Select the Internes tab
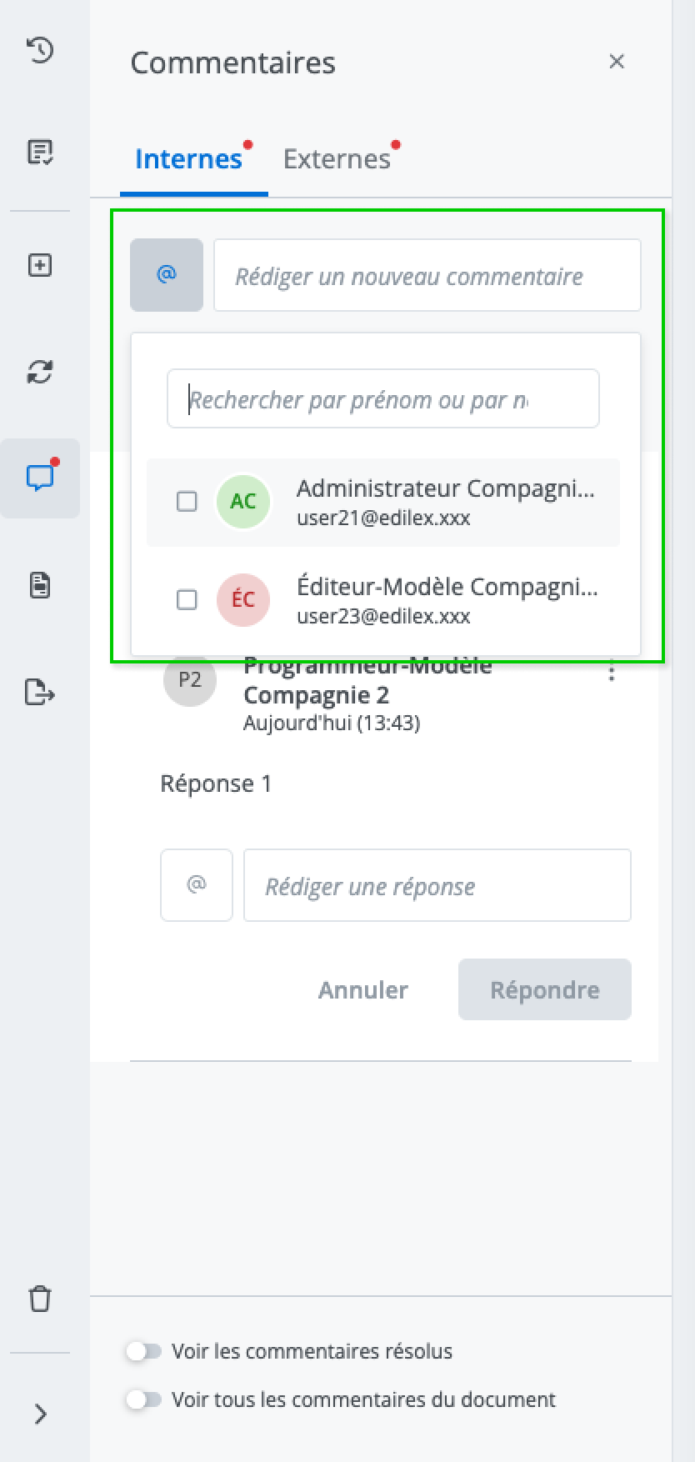Image resolution: width=695 pixels, height=1462 pixels. click(x=188, y=159)
